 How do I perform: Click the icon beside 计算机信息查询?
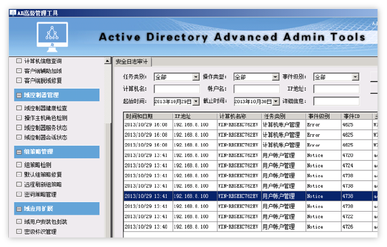point(19,61)
